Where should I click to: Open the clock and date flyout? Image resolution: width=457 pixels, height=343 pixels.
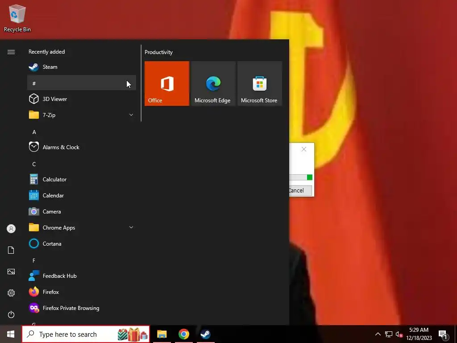pos(419,334)
